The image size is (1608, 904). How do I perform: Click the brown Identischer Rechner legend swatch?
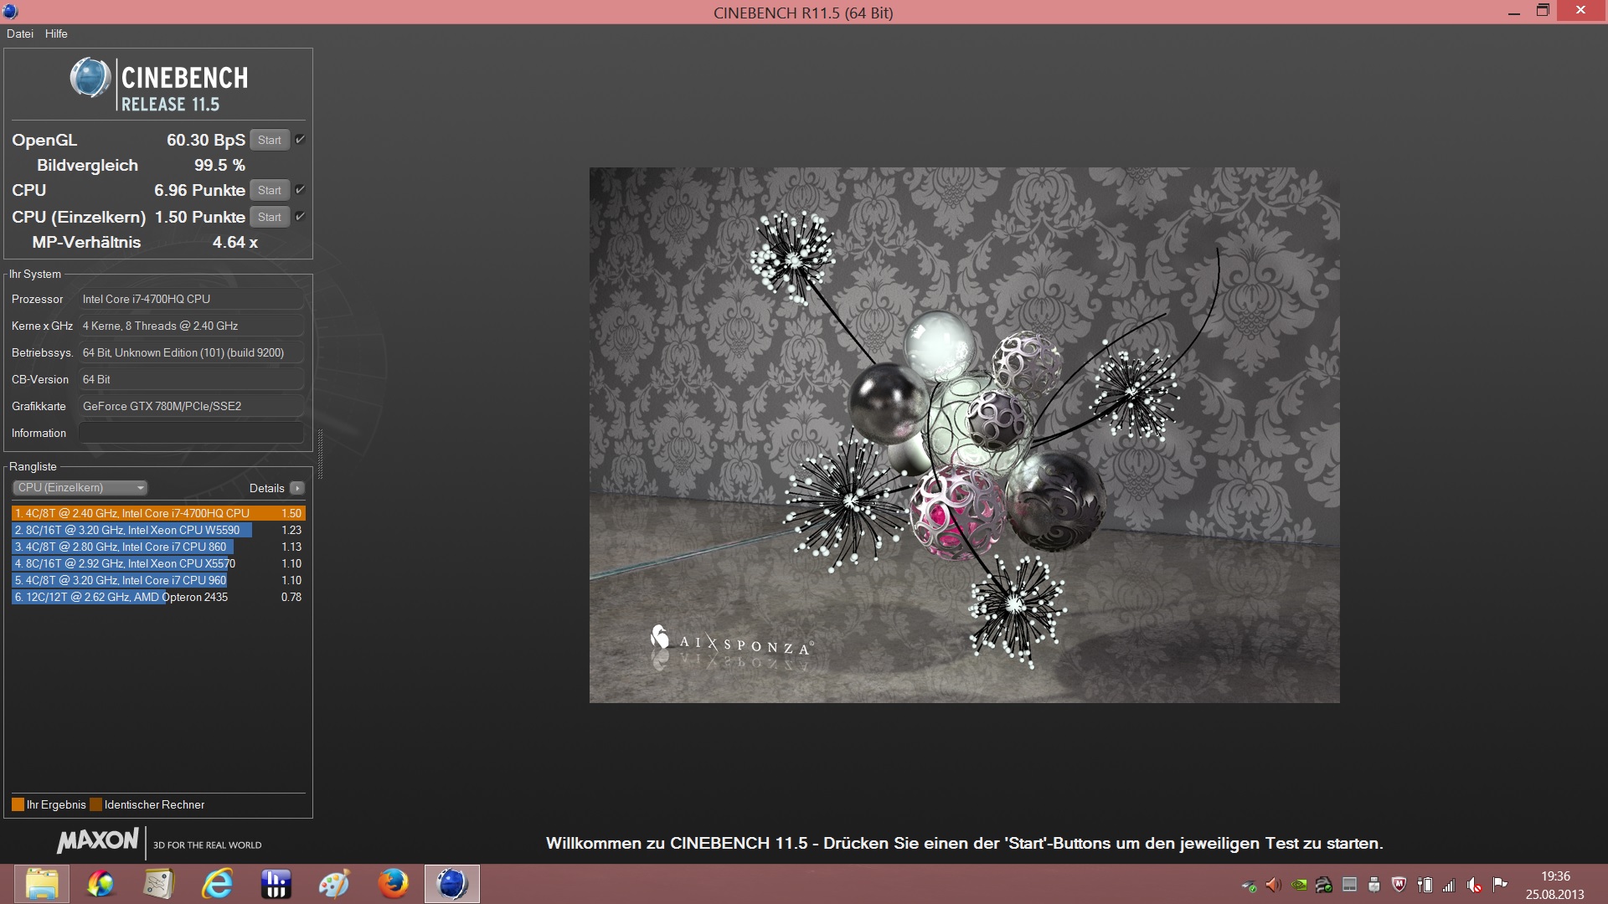coord(95,804)
